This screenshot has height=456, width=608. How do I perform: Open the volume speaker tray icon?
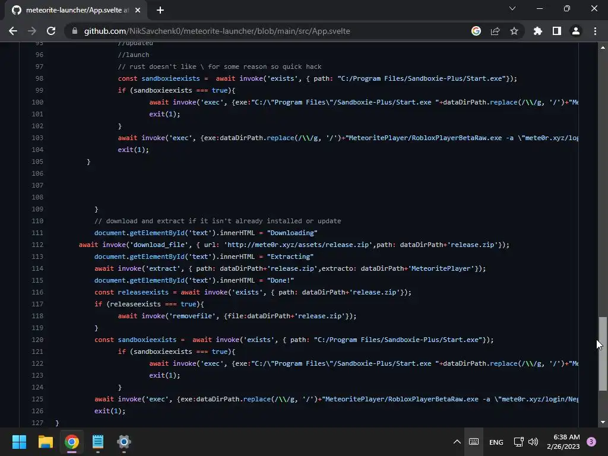click(533, 442)
